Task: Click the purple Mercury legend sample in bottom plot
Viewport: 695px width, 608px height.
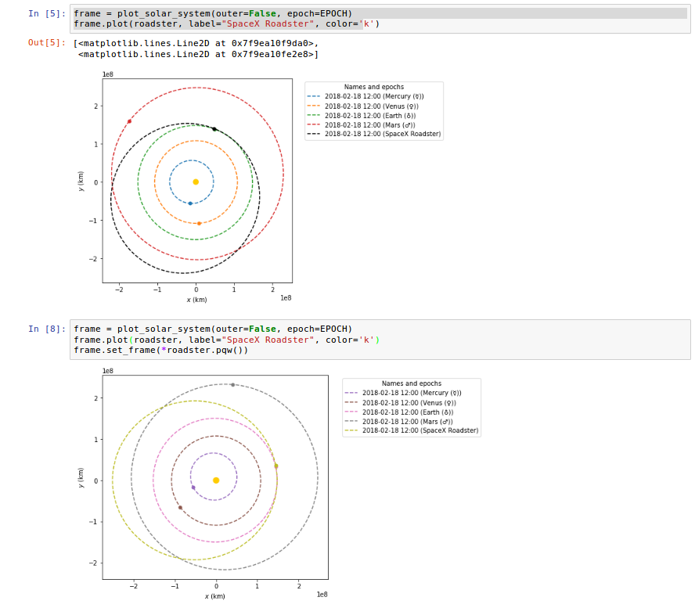Action: point(351,392)
